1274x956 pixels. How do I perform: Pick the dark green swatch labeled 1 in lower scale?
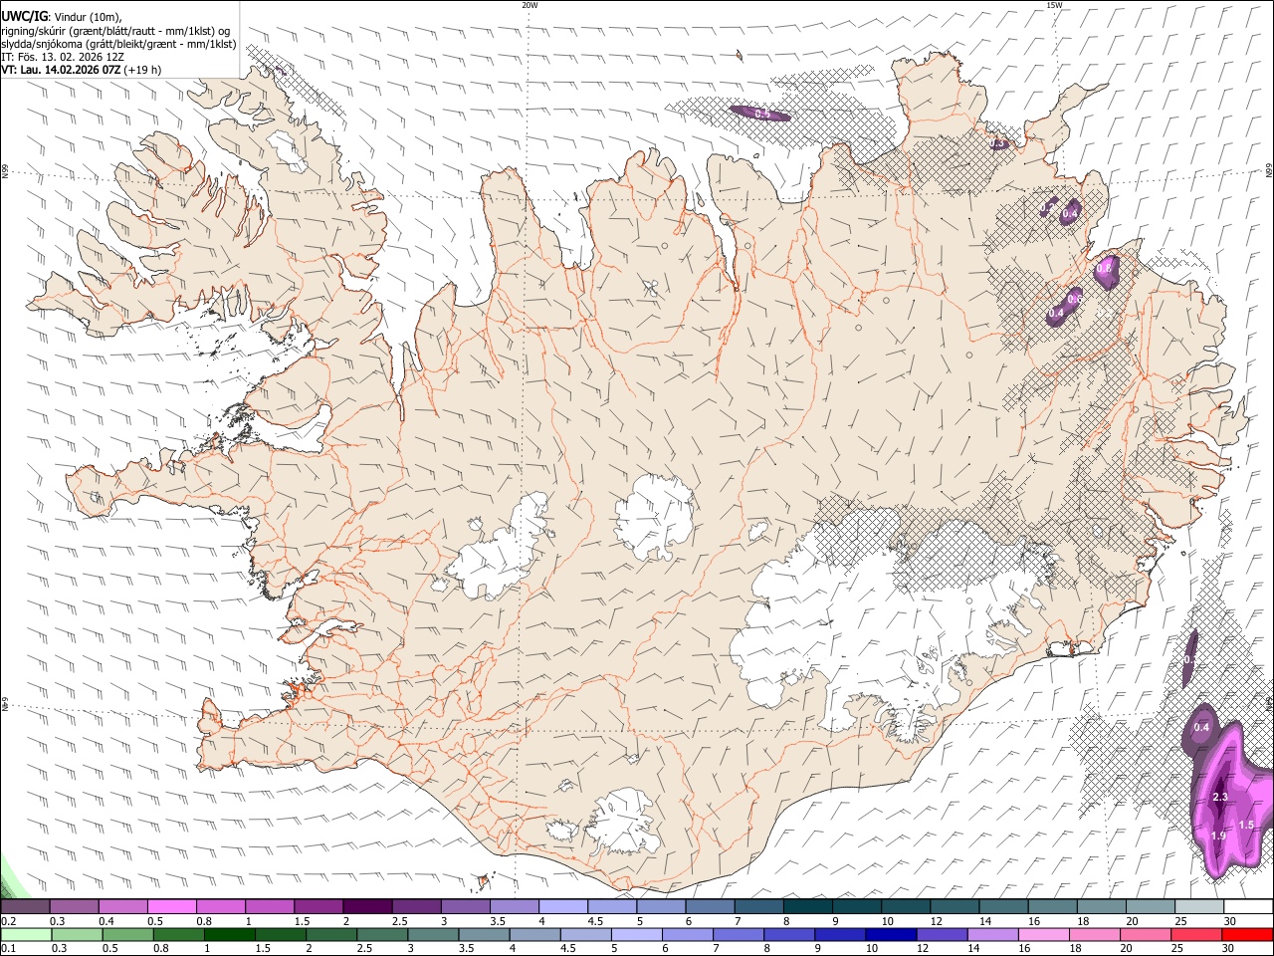[229, 934]
